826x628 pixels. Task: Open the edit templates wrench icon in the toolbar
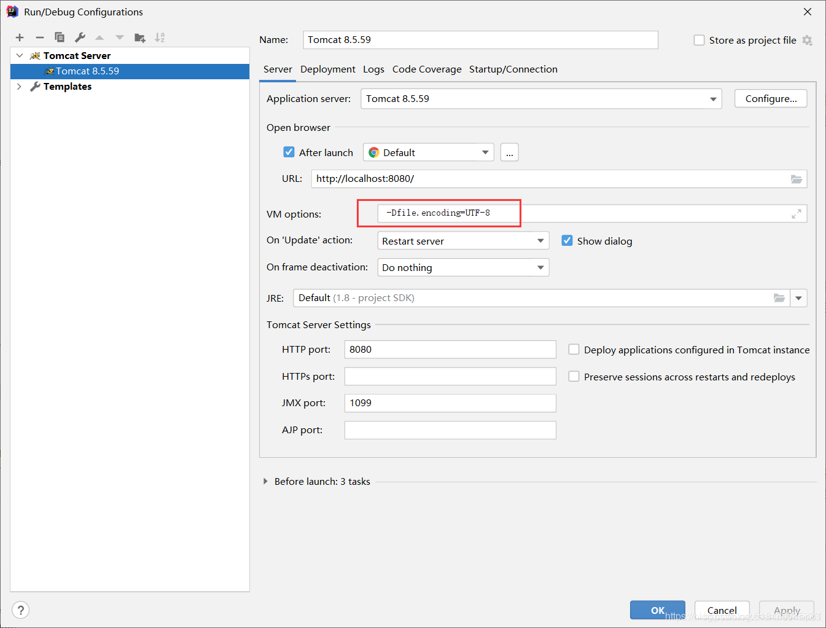click(80, 37)
